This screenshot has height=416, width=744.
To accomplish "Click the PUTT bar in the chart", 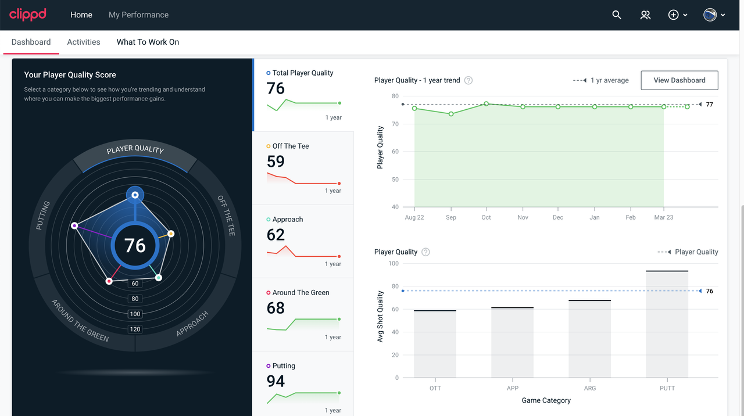I will click(x=667, y=324).
